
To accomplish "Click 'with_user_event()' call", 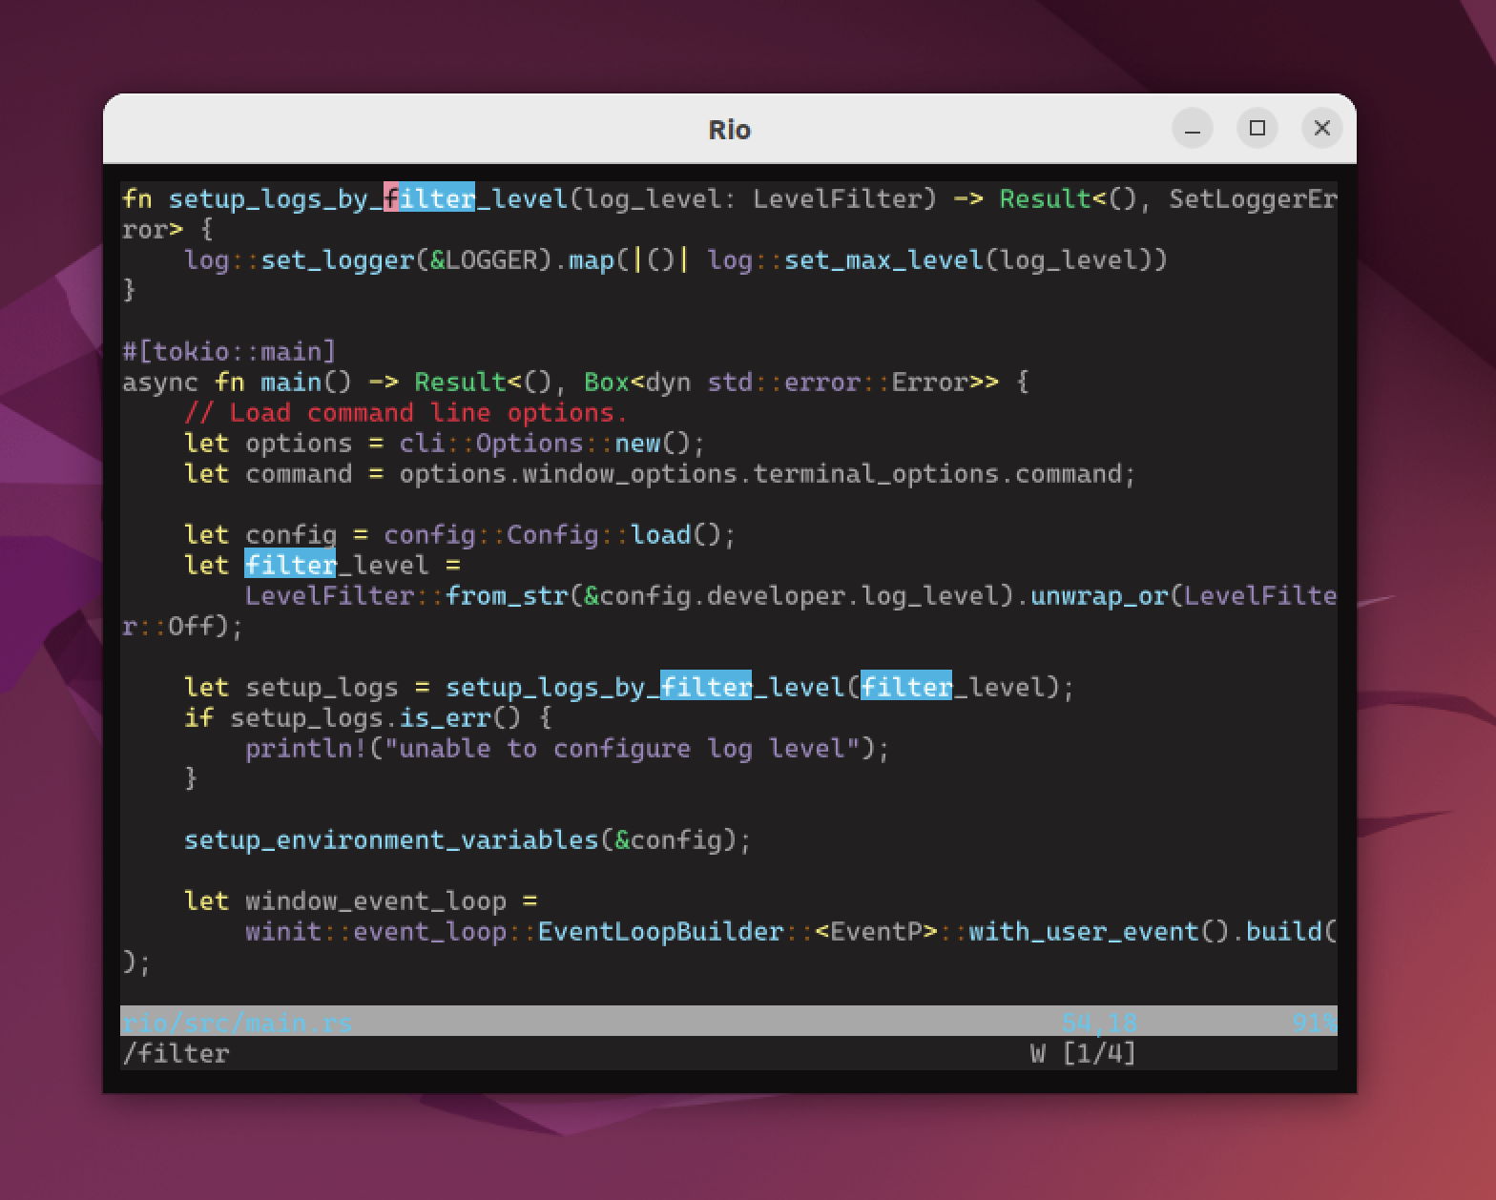I will pyautogui.click(x=1099, y=931).
